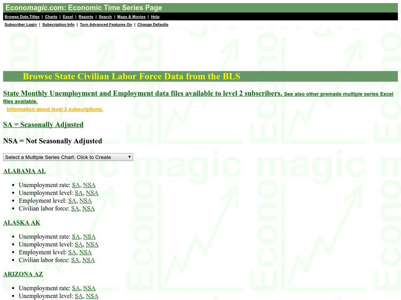Open the Reports menu link

86,17
